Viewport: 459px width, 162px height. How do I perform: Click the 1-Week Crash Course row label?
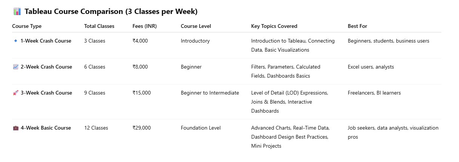(x=46, y=41)
